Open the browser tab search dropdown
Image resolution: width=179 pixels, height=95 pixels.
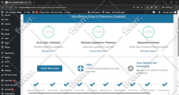tap(2, 2)
